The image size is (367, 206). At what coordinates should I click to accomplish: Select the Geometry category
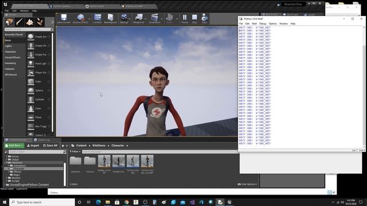(10, 63)
